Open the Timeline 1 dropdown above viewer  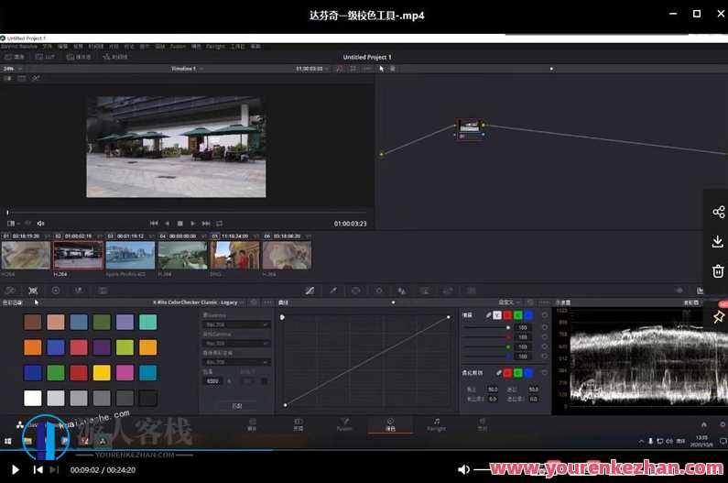pos(188,69)
